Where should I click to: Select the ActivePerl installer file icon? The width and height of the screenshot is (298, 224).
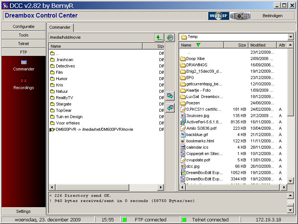coord(183,122)
